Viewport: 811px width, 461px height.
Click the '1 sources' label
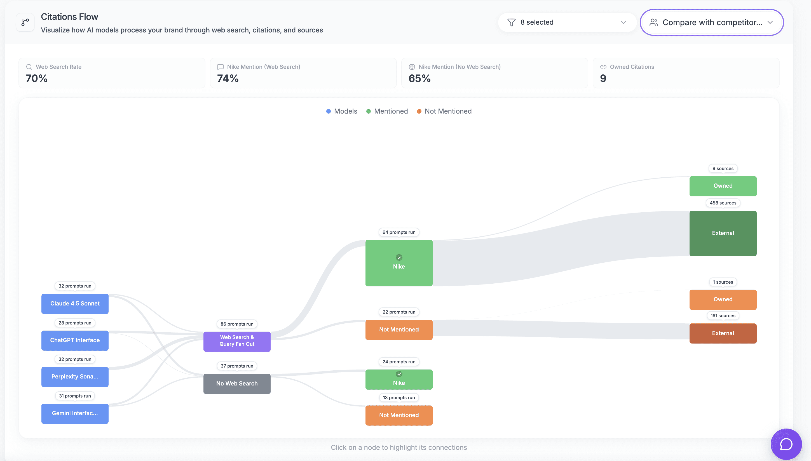click(x=723, y=282)
